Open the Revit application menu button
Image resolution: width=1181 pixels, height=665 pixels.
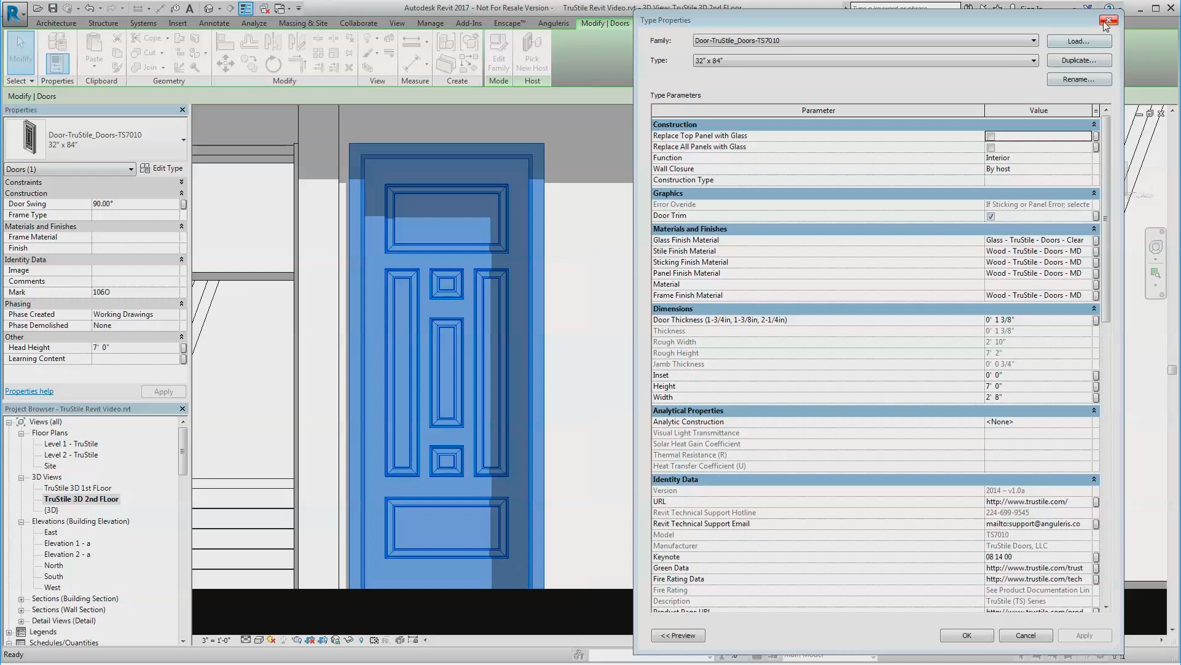15,14
